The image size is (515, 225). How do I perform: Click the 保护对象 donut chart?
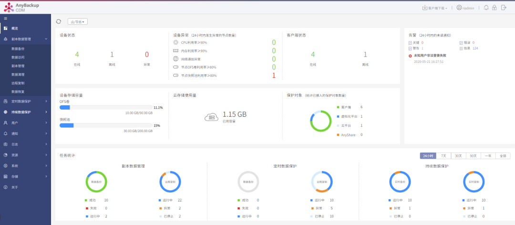[x=320, y=121]
